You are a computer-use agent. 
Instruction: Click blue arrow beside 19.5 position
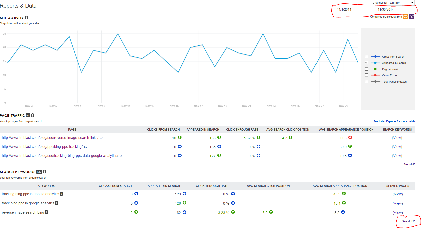pos(350,155)
